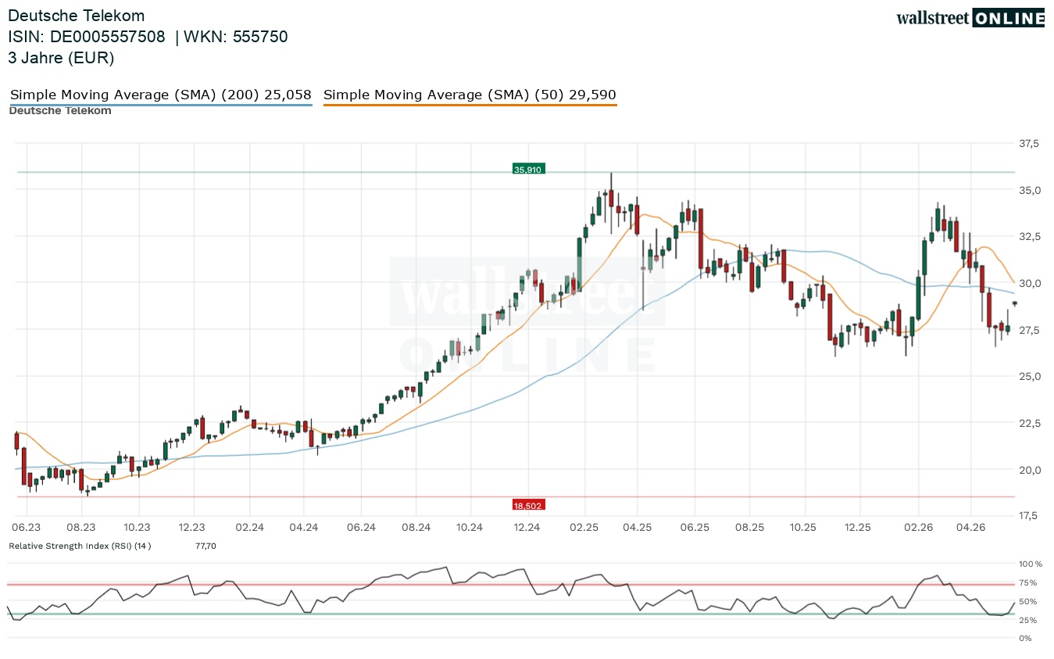This screenshot has height=659, width=1054.
Task: Click the 35,0 price axis label
Action: [x=1029, y=190]
